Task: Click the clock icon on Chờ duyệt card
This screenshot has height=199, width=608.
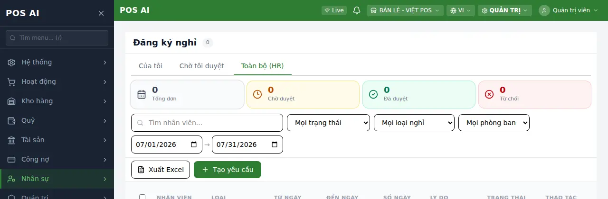Action: pos(257,94)
